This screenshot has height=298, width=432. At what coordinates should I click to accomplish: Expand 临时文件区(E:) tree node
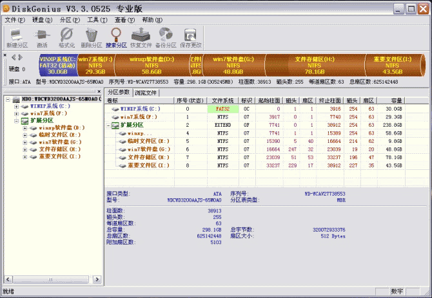pos(25,135)
